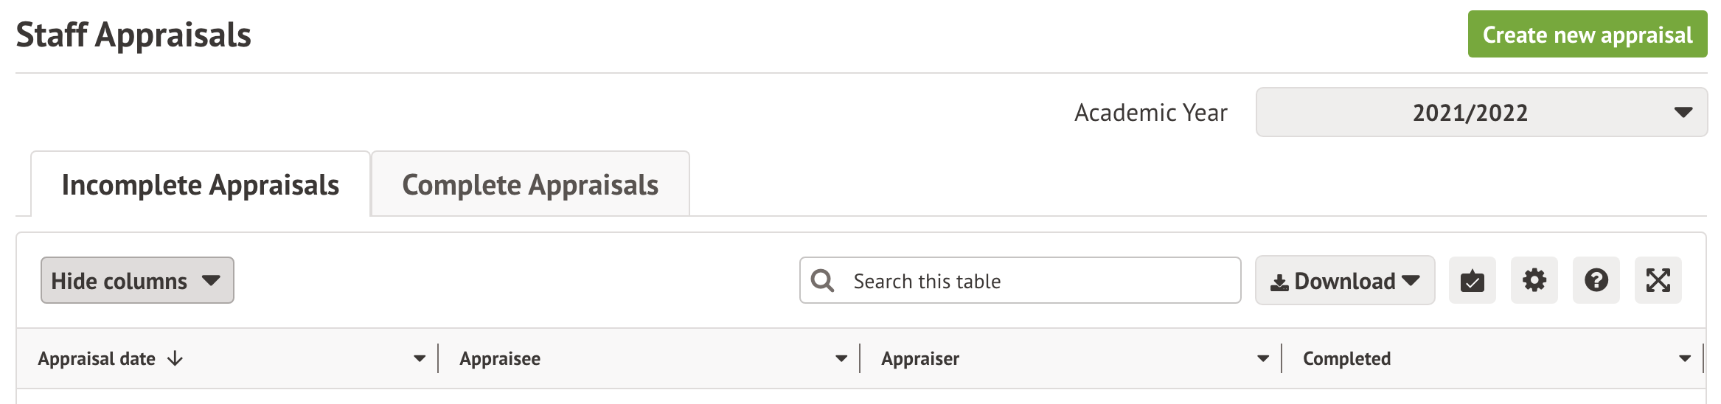The height and width of the screenshot is (404, 1721).
Task: Select the Incomplete Appraisals tab
Action: click(201, 185)
